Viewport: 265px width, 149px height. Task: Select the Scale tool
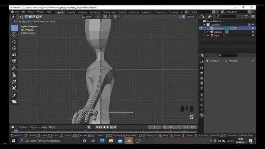click(14, 55)
